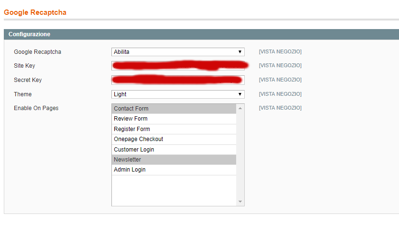The height and width of the screenshot is (244, 399).
Task: Open the Google Recaptcha Abilita dropdown
Action: coord(178,52)
